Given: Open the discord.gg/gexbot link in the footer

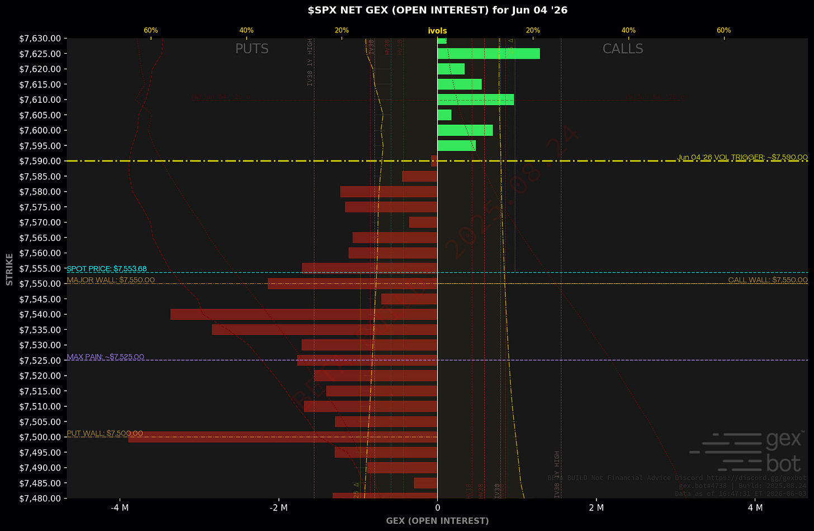Looking at the screenshot, I should [756, 478].
